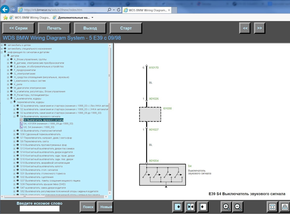Click the print diagram icon at bottom right

tap(285, 207)
